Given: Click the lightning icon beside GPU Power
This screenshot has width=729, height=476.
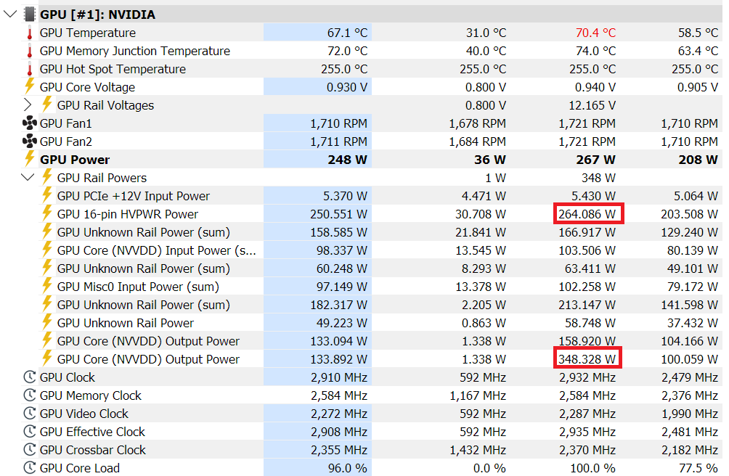Looking at the screenshot, I should tap(29, 158).
